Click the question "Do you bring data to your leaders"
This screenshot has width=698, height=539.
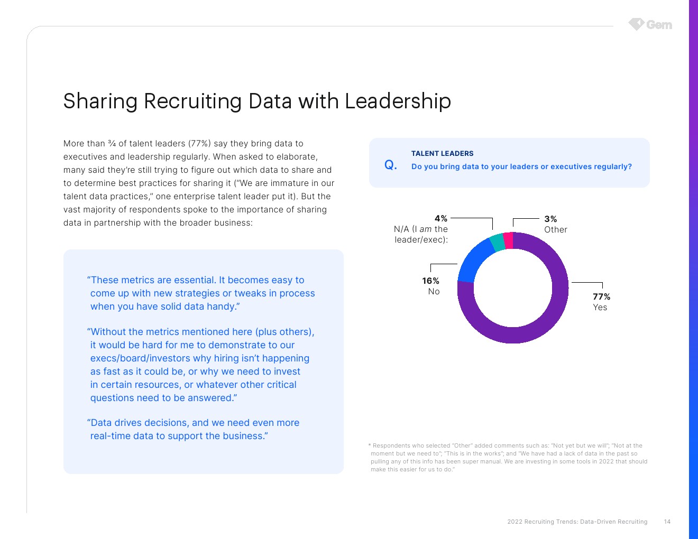[521, 166]
